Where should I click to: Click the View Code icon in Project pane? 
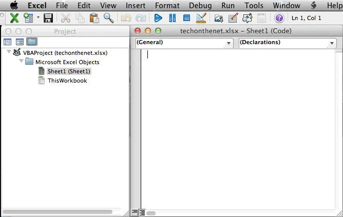click(x=7, y=42)
